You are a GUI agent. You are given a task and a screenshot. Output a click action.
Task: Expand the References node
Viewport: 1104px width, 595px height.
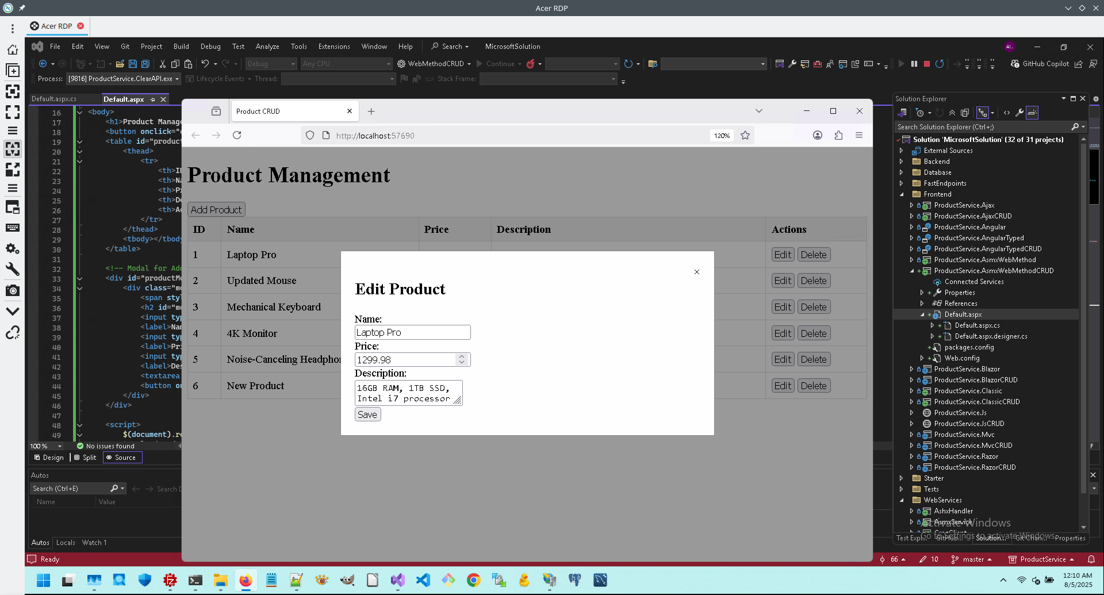[922, 304]
